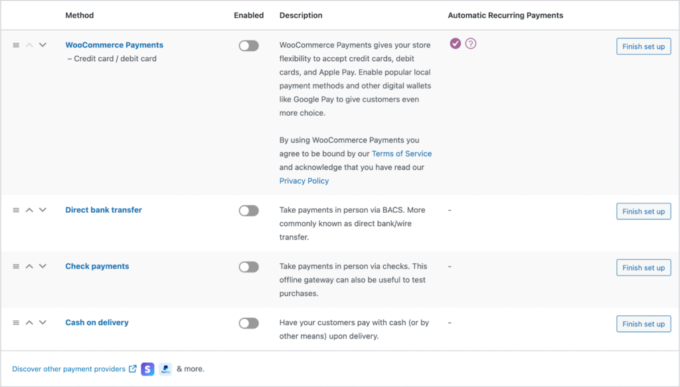Move WooCommerce Payments up in order

pyautogui.click(x=29, y=45)
